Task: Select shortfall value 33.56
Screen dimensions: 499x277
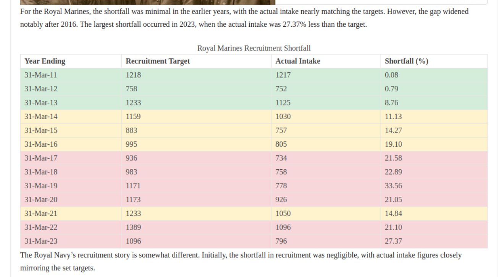Action: (434, 186)
